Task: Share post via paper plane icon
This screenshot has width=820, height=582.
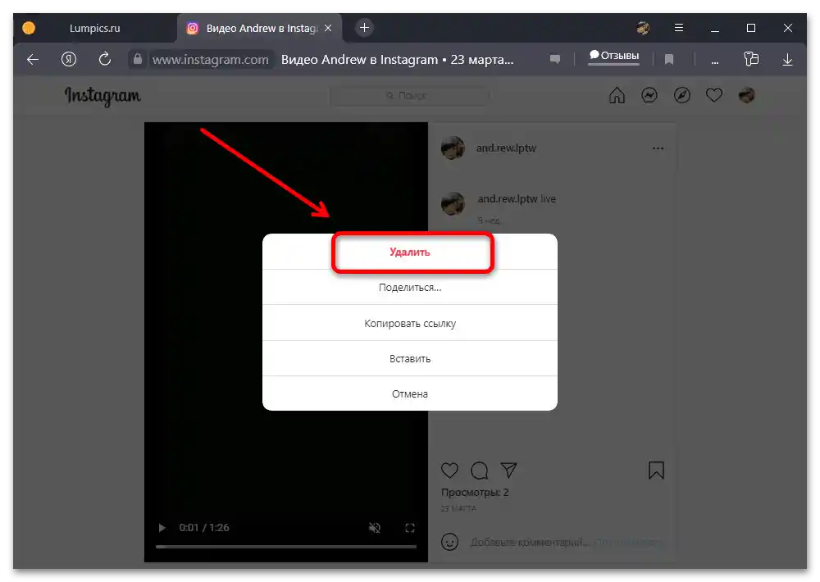Action: tap(508, 470)
